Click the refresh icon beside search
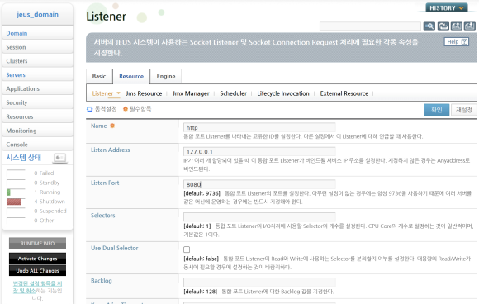Screen dimensions: 479x304 (x=443, y=26)
